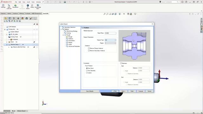Open the Tools menu
The width and height of the screenshot is (203, 114).
coord(33,2)
